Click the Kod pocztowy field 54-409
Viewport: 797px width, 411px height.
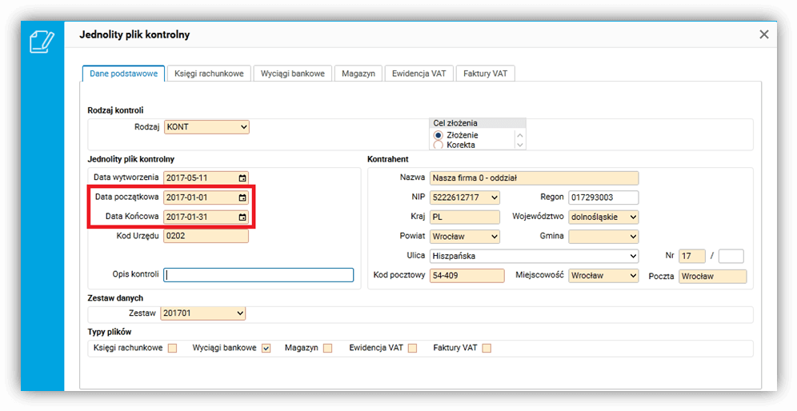(467, 275)
